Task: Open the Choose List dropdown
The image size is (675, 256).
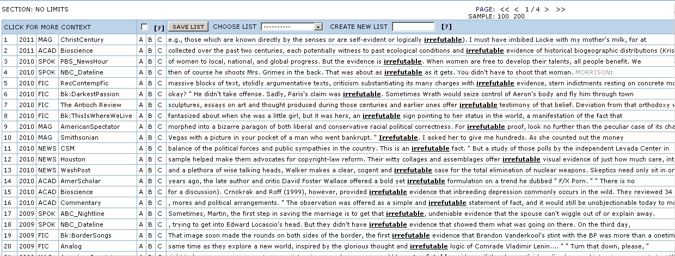Action: [292, 27]
